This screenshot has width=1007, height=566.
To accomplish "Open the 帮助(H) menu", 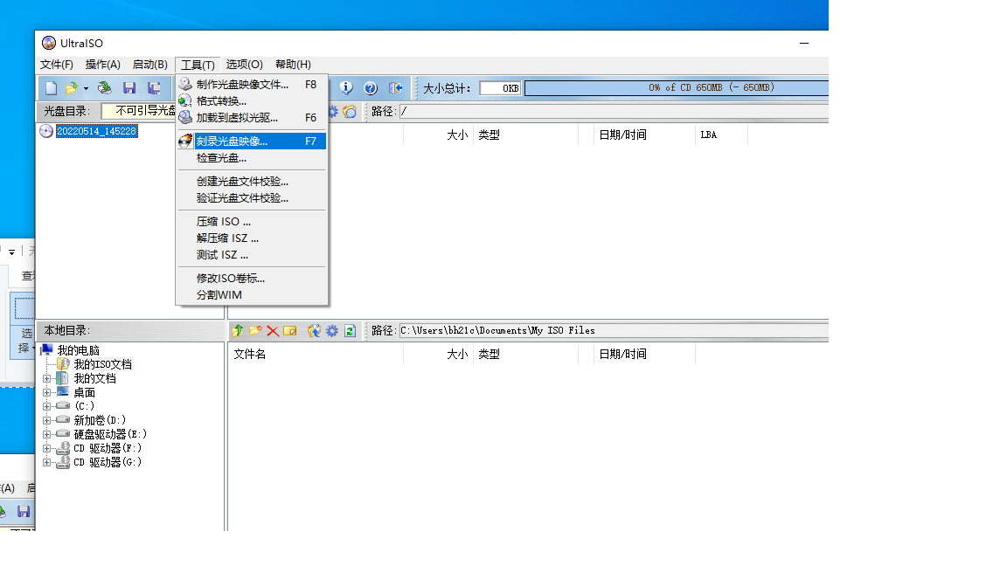I will [293, 64].
